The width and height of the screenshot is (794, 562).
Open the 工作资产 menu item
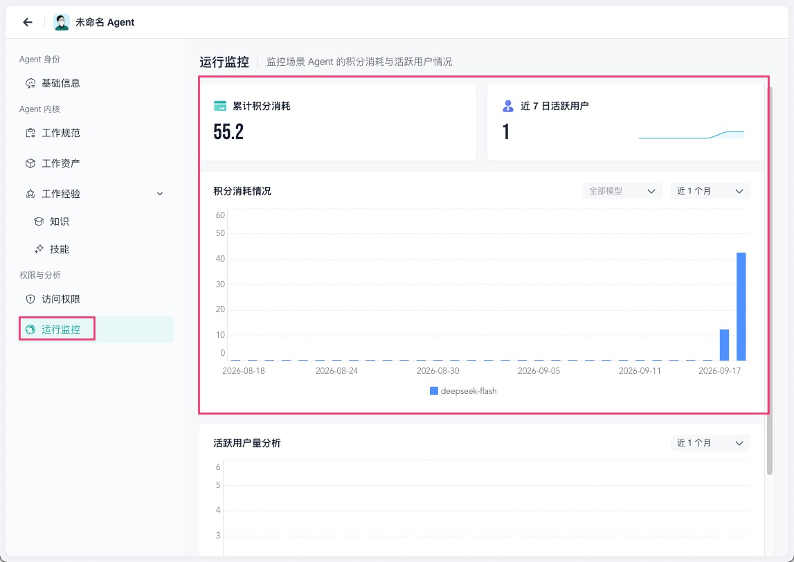pos(96,163)
